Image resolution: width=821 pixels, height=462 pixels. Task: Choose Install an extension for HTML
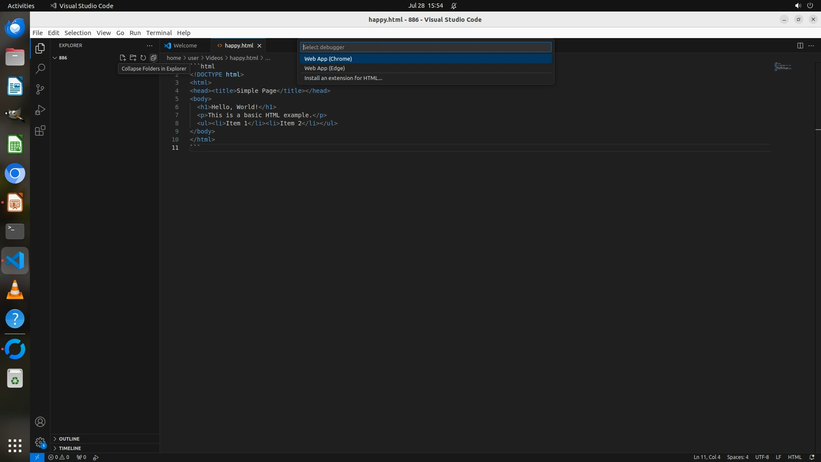point(343,78)
